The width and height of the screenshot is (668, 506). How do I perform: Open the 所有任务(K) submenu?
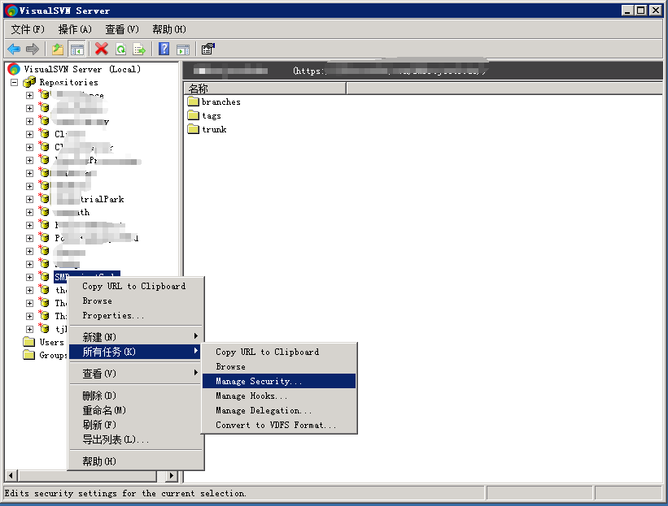pos(133,352)
